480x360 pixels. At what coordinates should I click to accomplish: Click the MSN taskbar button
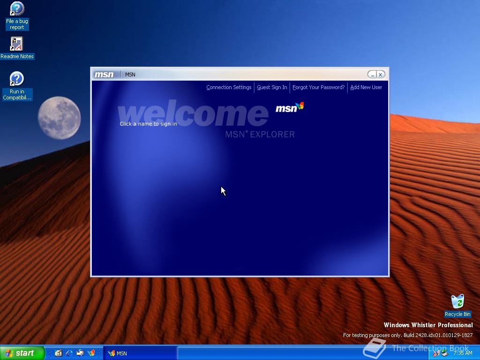(x=140, y=353)
